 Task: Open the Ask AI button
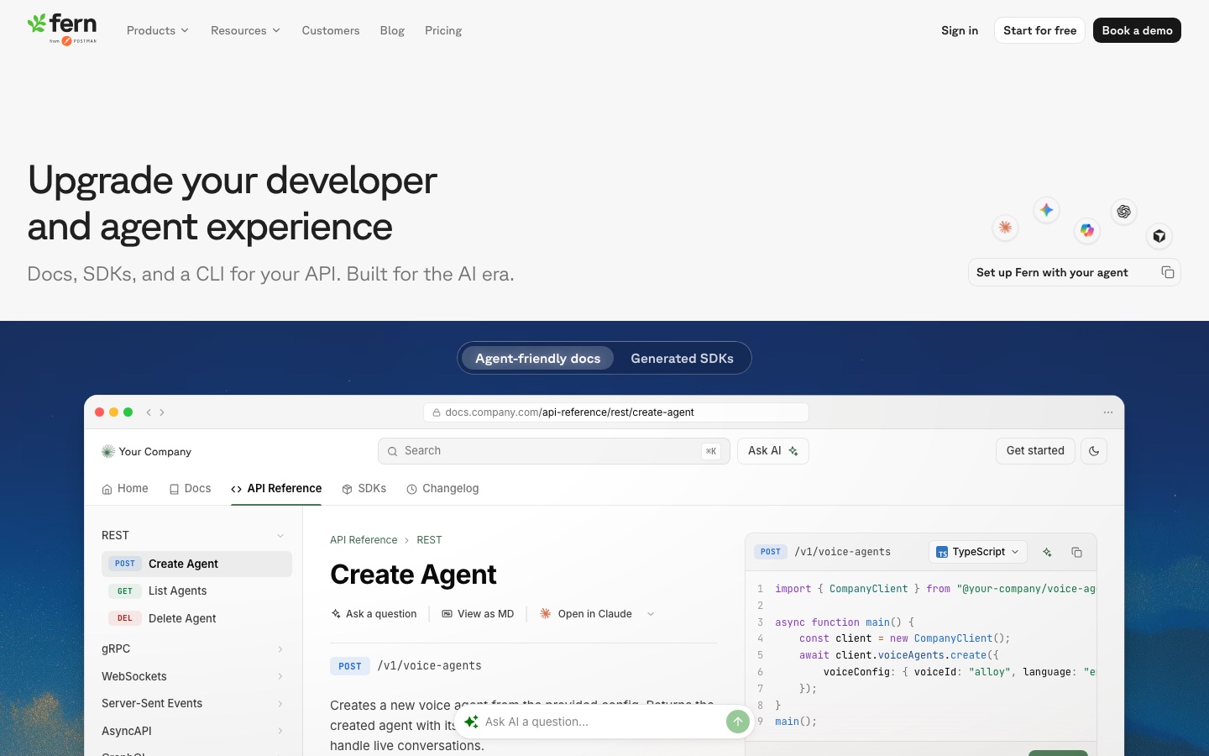(773, 451)
